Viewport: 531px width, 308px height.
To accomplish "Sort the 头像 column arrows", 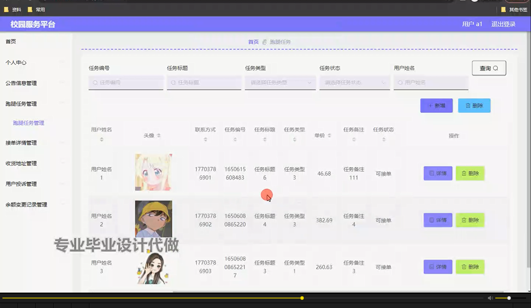I will (159, 135).
